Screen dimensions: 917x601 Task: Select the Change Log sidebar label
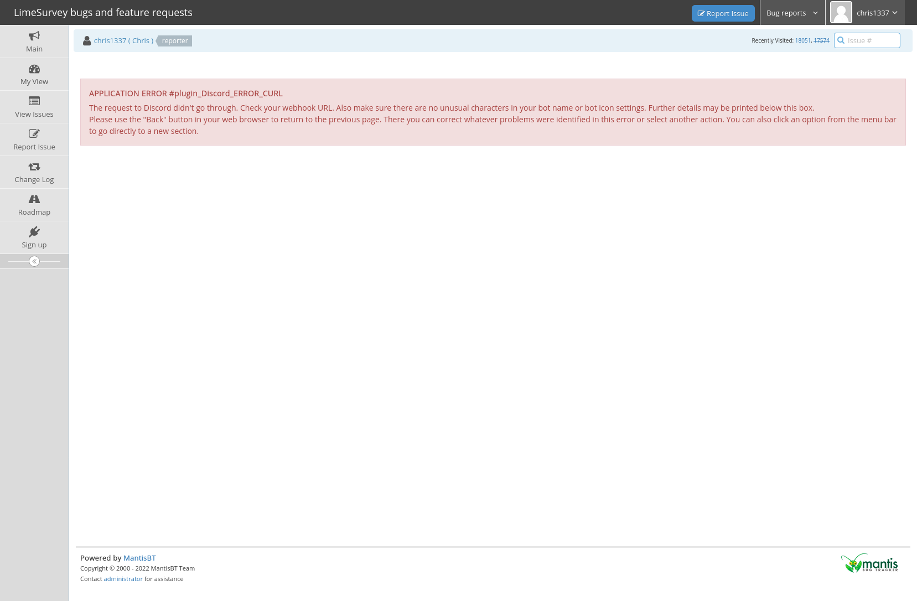(x=34, y=180)
